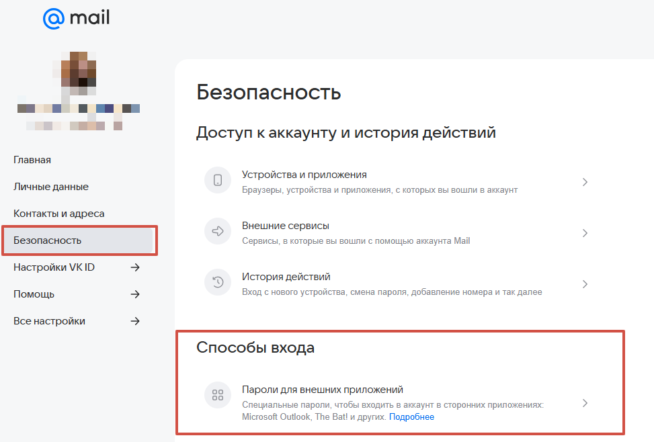654x442 pixels.
Task: Select the highlighted Безопасность sidebar item
Action: (x=47, y=240)
